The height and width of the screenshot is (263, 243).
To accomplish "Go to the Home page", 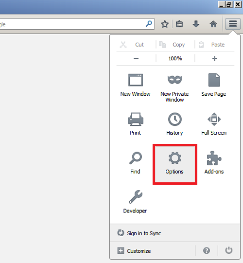I will [x=213, y=24].
